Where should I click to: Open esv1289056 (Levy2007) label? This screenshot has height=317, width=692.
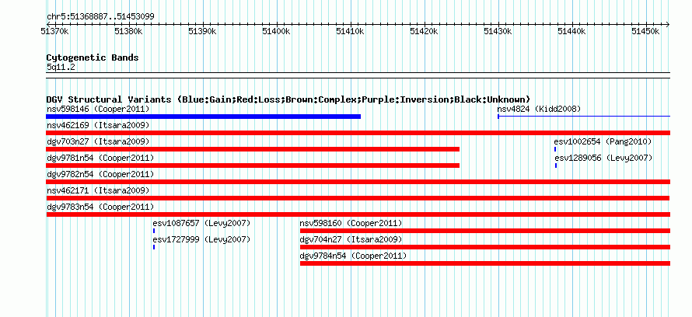click(603, 158)
